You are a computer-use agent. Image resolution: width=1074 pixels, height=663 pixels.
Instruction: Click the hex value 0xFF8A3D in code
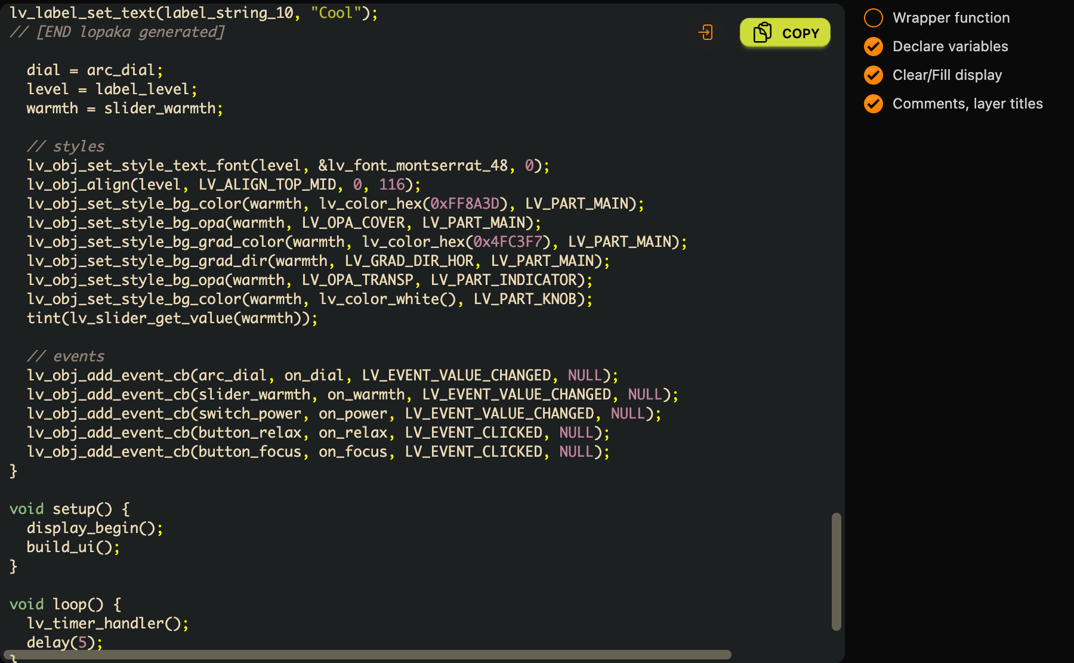(x=465, y=204)
